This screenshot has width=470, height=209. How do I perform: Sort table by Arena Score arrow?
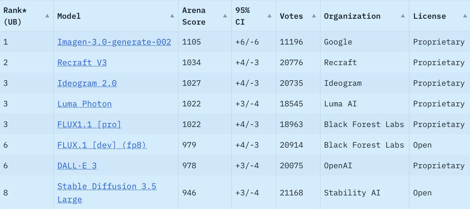tap(225, 16)
